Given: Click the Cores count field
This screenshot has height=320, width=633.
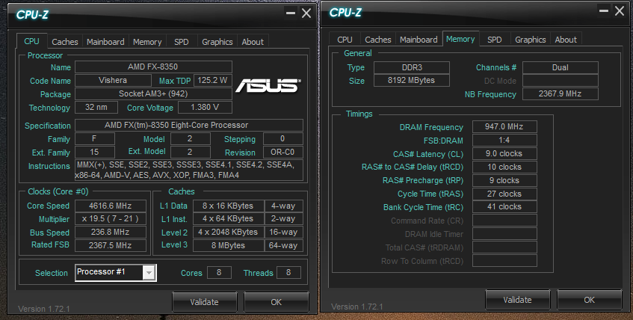Looking at the screenshot, I should (x=219, y=273).
